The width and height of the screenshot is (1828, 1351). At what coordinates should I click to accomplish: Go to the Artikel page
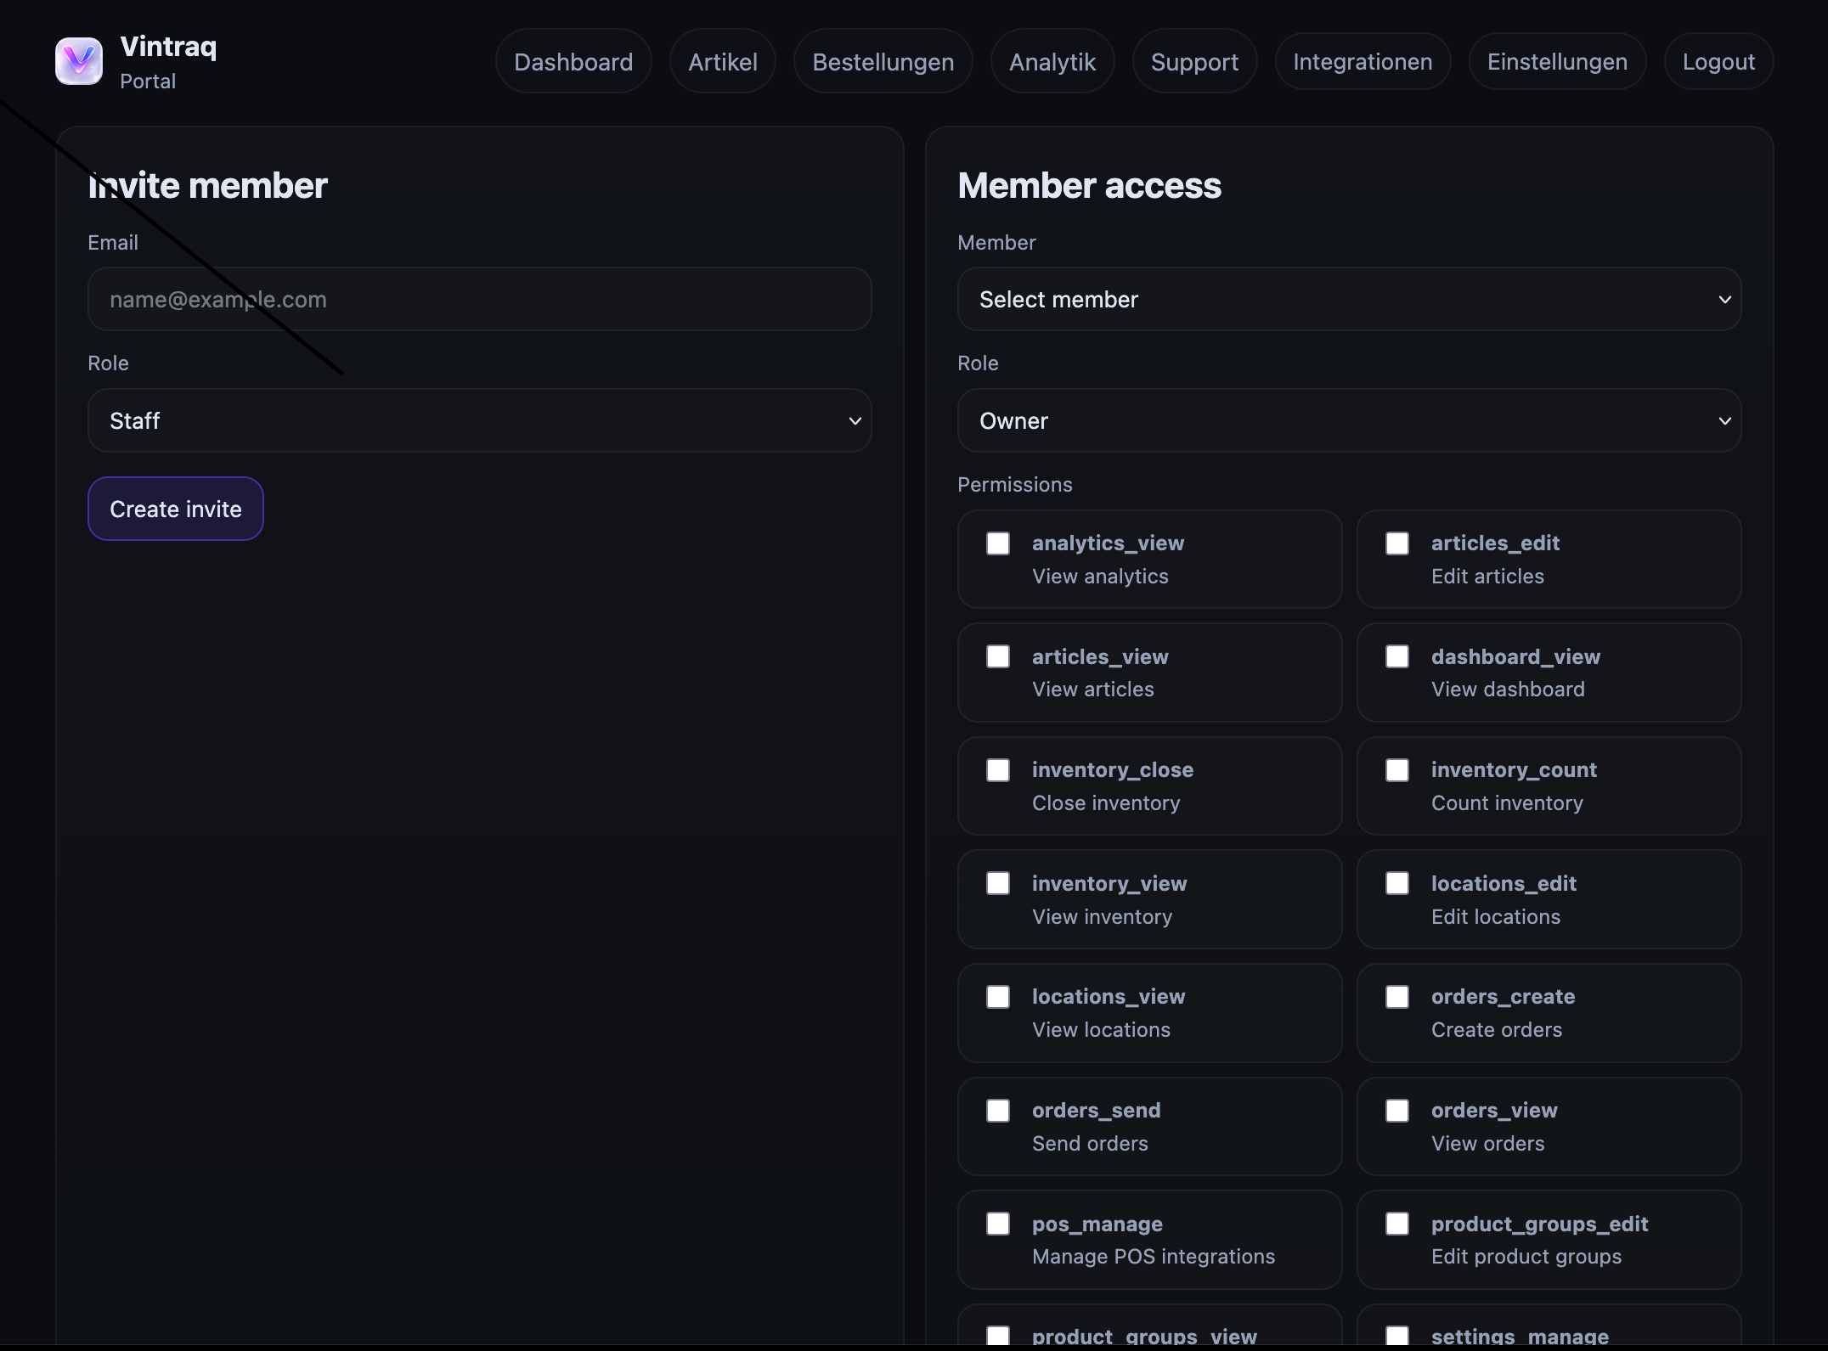pos(722,62)
